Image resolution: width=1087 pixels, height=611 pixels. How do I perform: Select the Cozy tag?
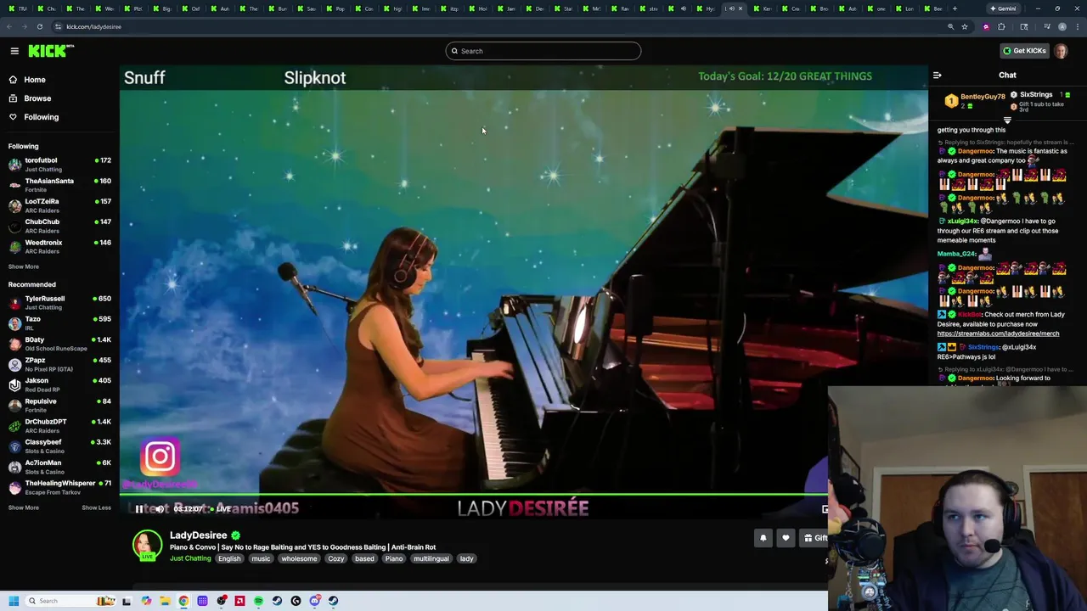click(336, 558)
